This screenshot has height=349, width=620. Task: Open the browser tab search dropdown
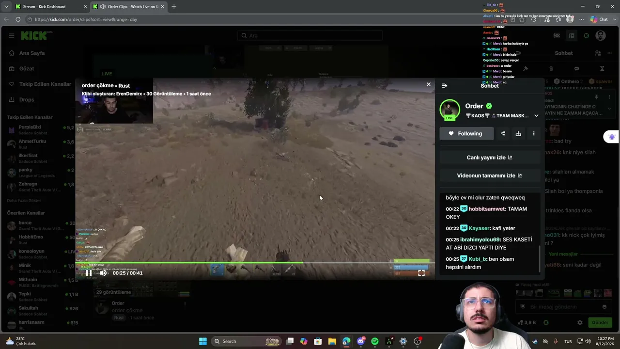(6, 6)
